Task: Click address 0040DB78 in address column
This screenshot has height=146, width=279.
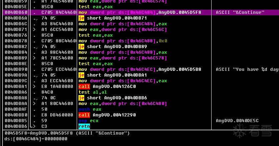Action: [16, 41]
